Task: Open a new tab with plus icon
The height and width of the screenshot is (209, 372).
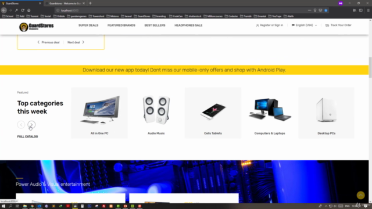Action: coord(90,3)
